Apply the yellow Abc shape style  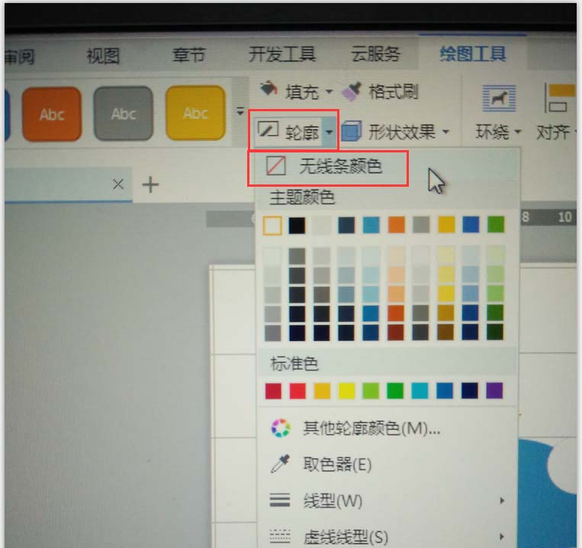[195, 113]
